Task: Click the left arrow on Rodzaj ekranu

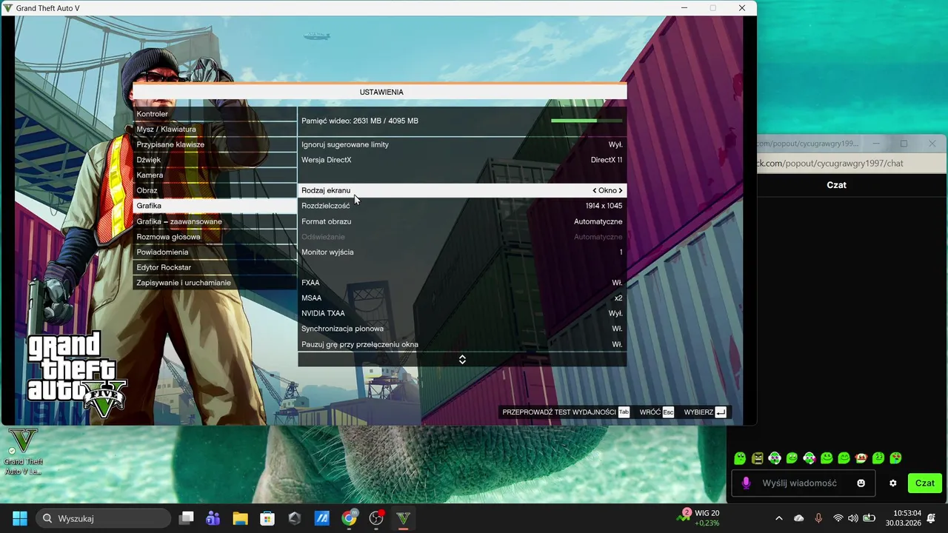Action: pyautogui.click(x=594, y=190)
